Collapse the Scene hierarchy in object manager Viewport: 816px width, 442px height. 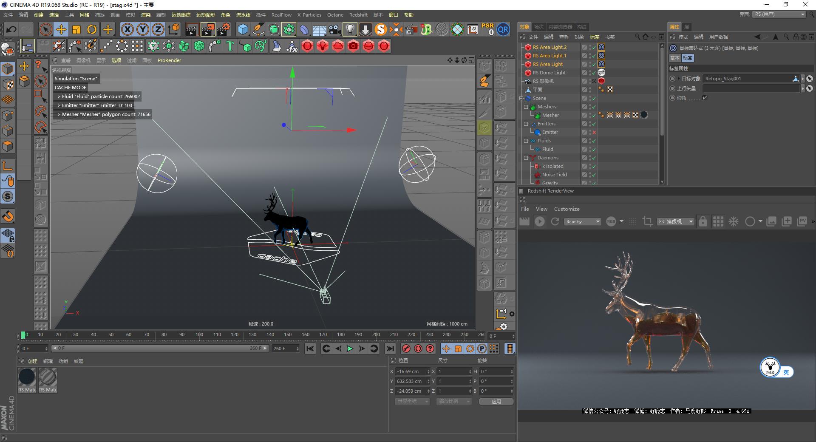click(521, 98)
